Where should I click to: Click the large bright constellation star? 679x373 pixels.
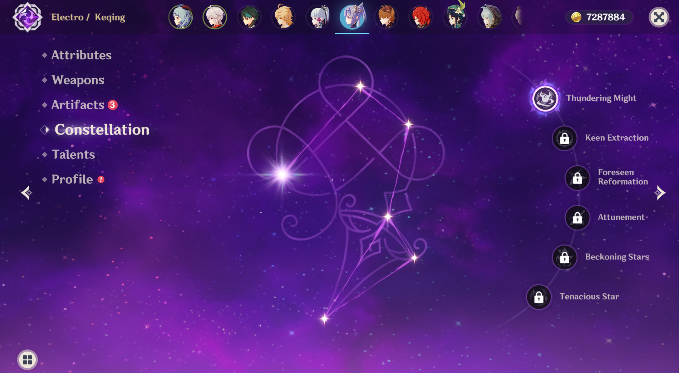click(x=282, y=175)
